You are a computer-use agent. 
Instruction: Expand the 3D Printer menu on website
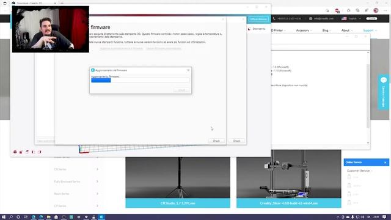tap(278, 31)
